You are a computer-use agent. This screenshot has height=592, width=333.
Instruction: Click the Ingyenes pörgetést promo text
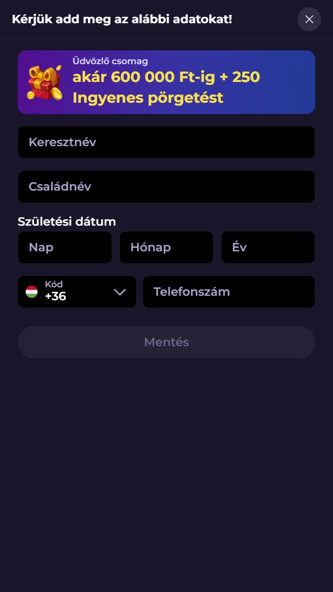pos(148,98)
